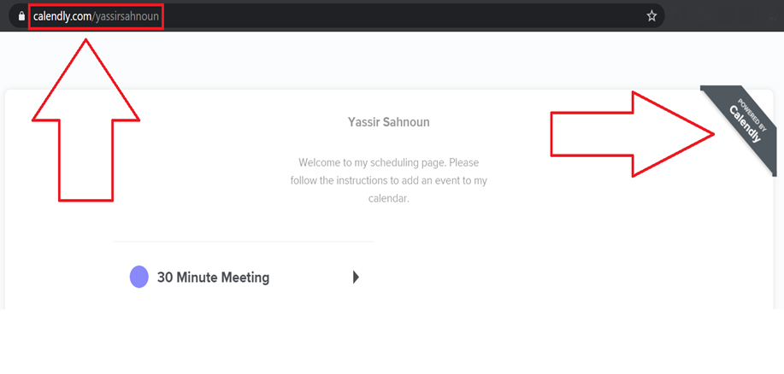Open the 30 Minute Meeting arrow

click(x=356, y=278)
